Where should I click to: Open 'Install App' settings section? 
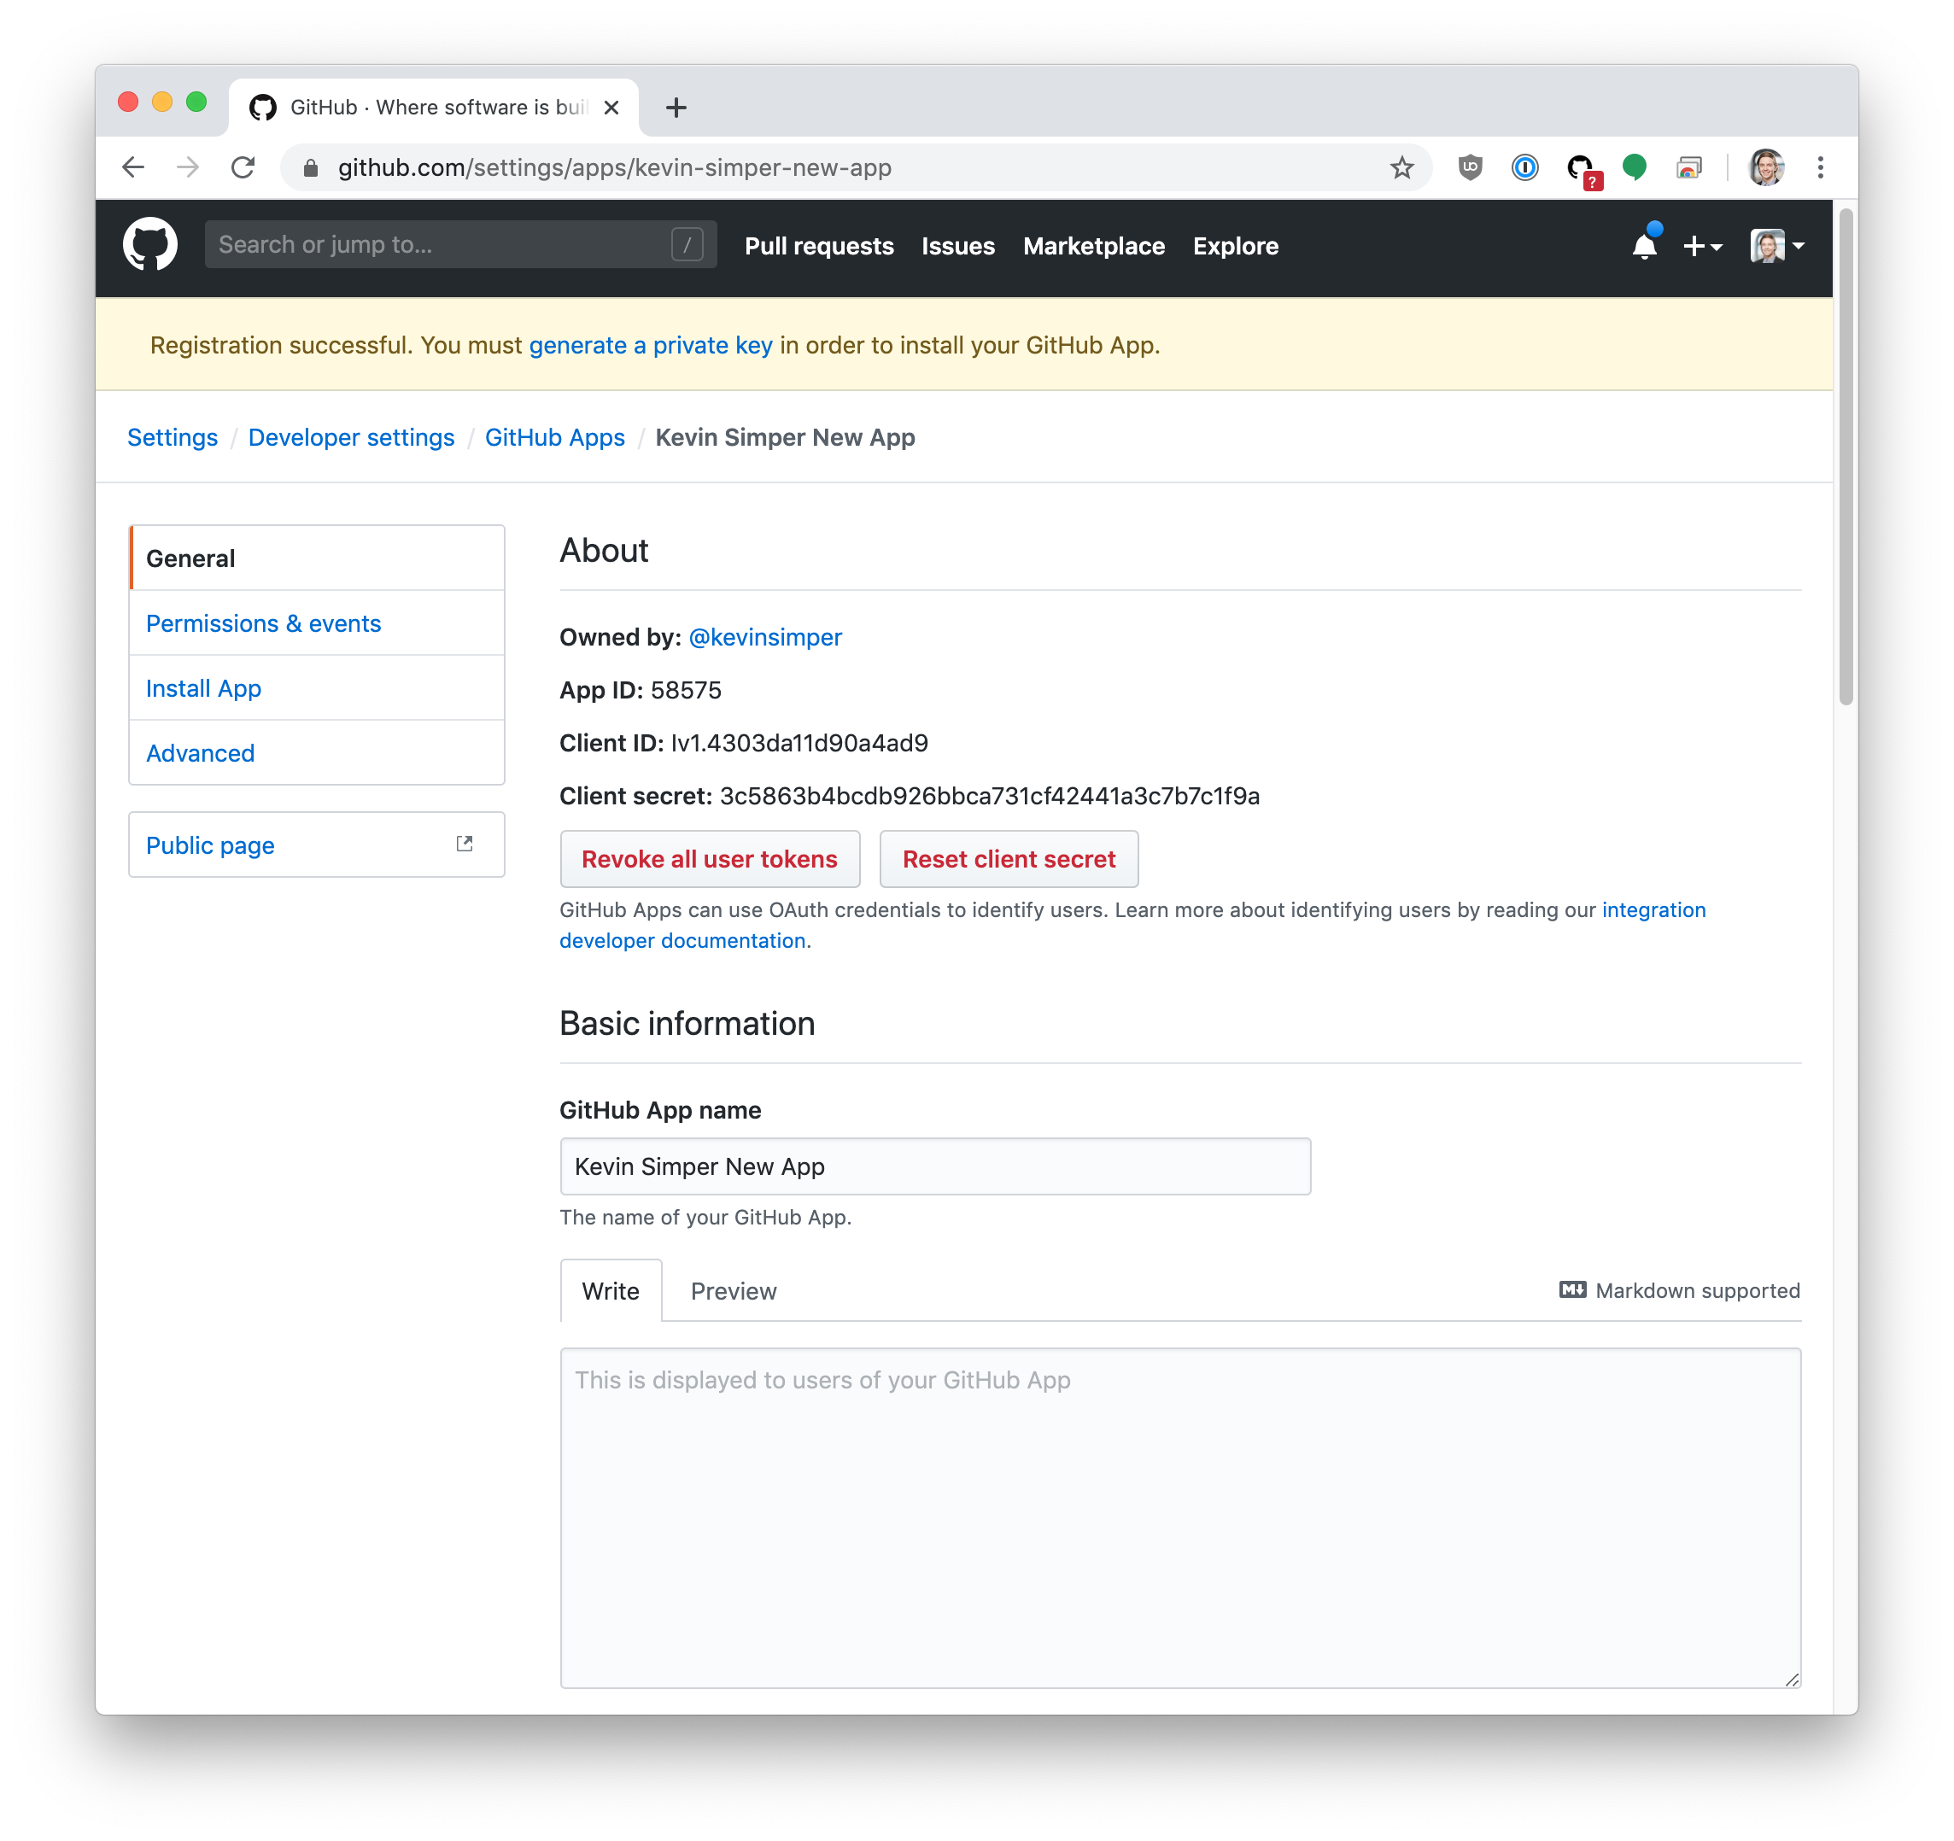204,687
